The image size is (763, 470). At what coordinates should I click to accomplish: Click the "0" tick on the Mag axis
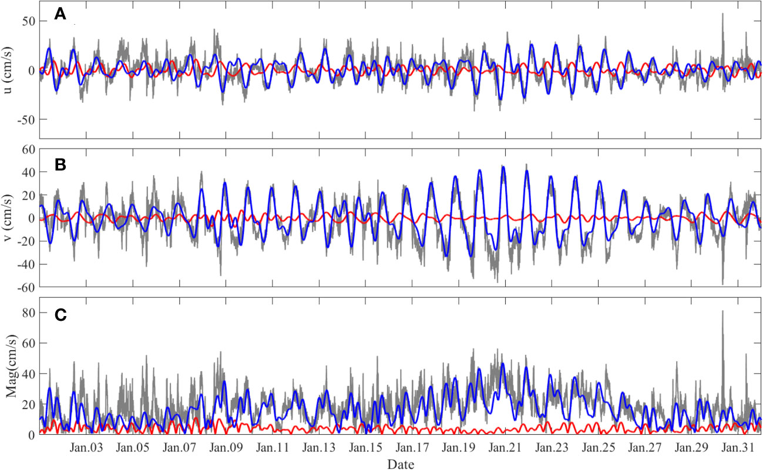tap(33, 435)
